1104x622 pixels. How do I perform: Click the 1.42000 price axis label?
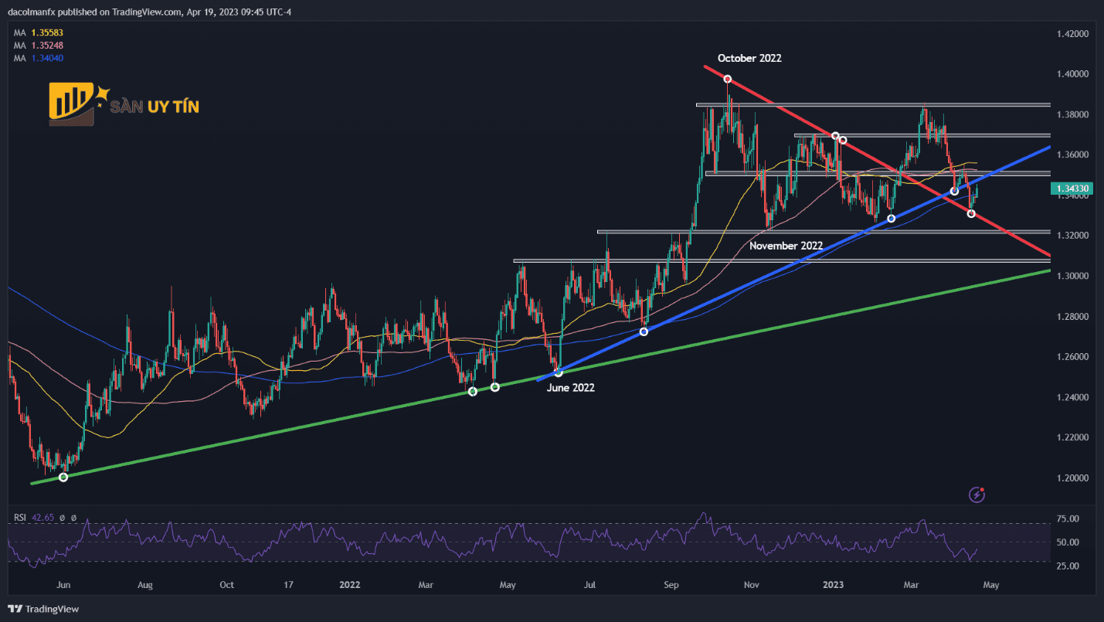tap(1072, 34)
